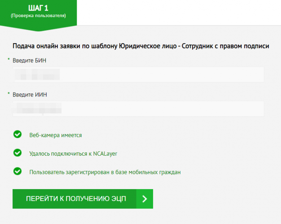
Task: Click the Введите ИИН label
Action: (x=30, y=95)
